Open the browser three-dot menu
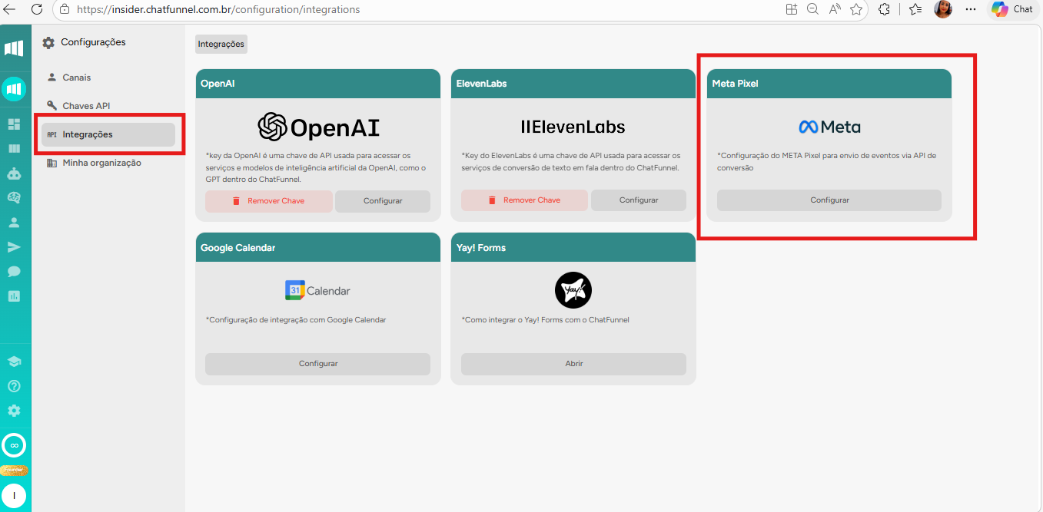 tap(971, 9)
